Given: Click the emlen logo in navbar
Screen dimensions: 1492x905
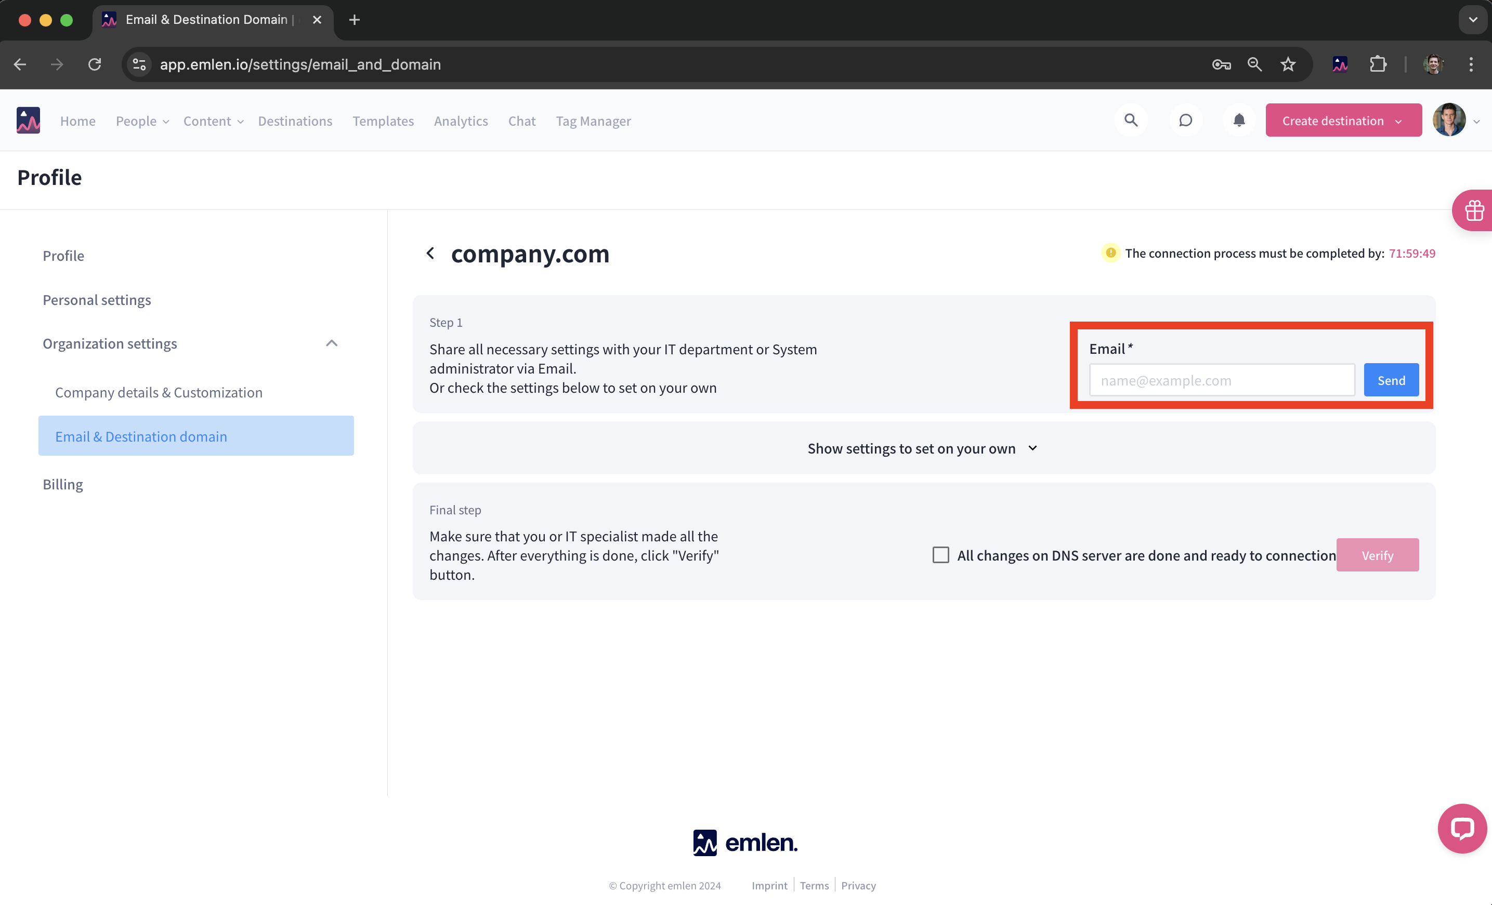Looking at the screenshot, I should (x=28, y=121).
